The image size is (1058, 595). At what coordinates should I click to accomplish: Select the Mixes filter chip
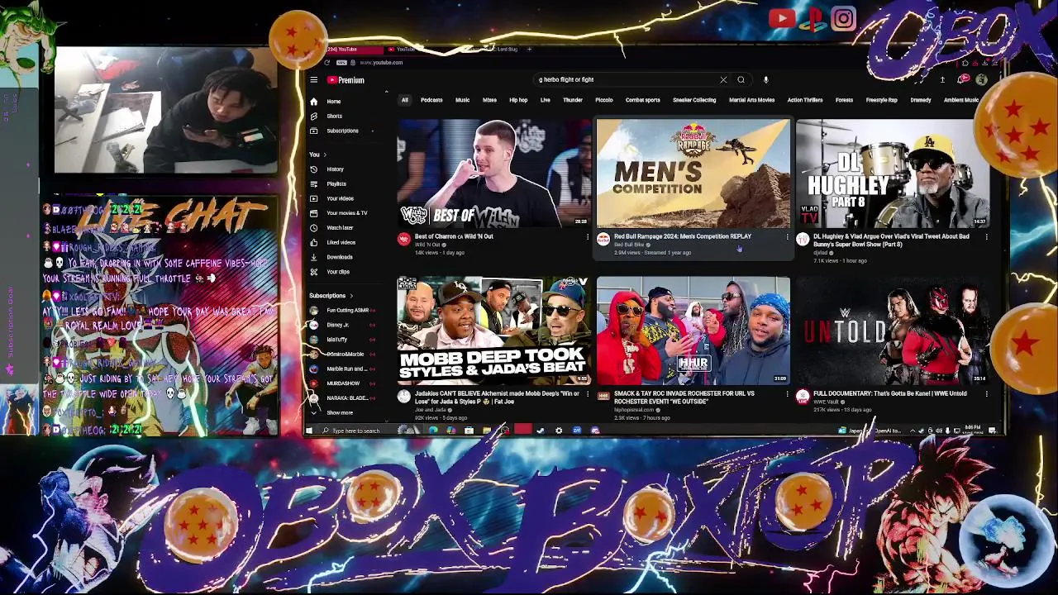(489, 100)
